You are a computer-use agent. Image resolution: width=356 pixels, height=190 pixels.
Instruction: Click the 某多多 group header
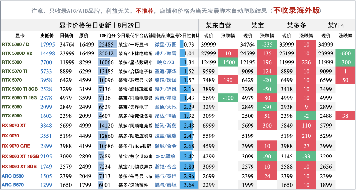pyautogui.click(x=296, y=25)
